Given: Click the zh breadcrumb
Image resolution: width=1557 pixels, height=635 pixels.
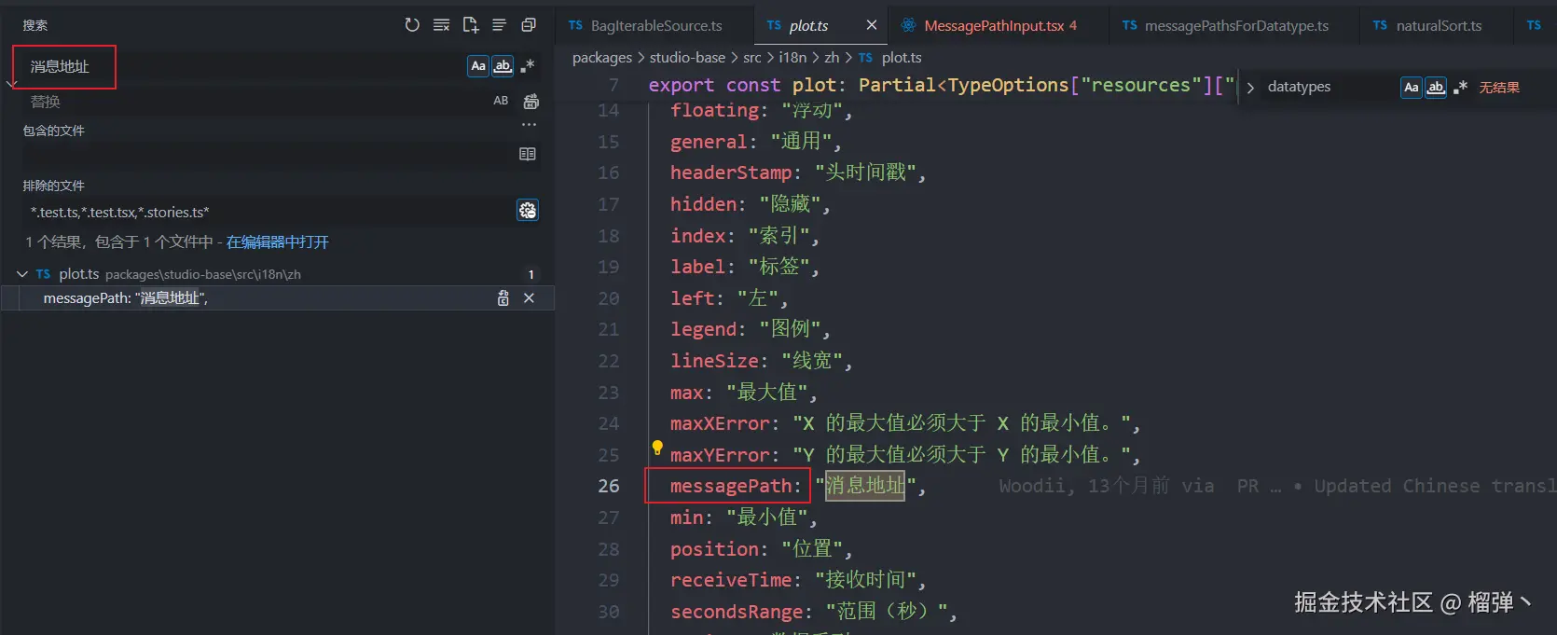Looking at the screenshot, I should coord(832,58).
